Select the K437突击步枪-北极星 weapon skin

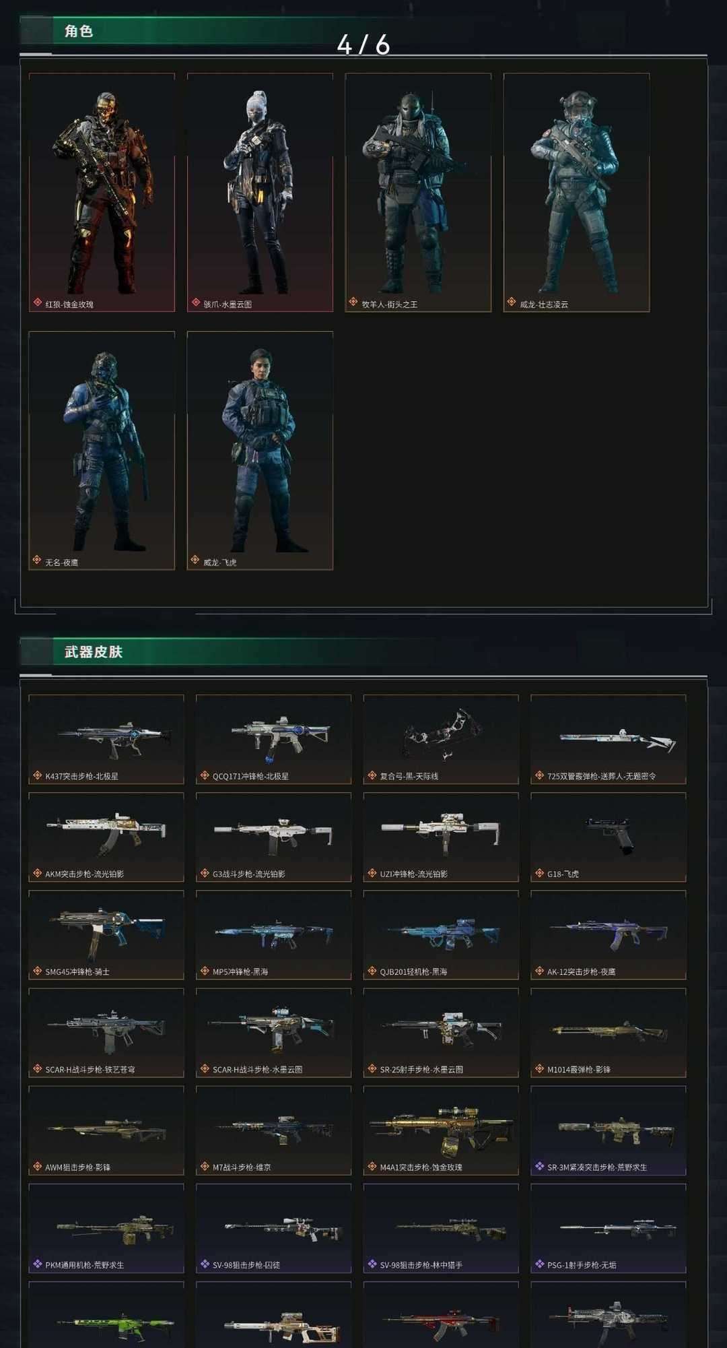click(106, 740)
